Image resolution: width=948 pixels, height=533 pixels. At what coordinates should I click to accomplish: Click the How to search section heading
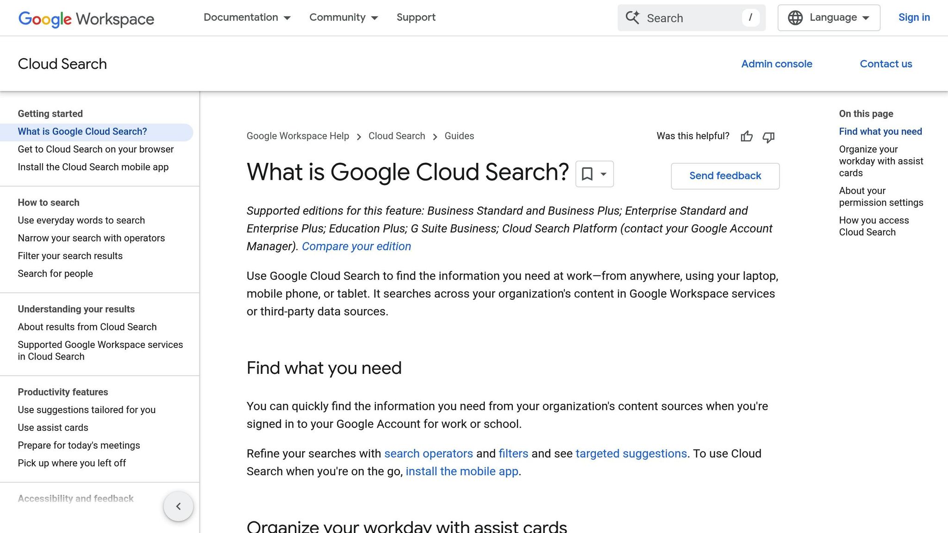tap(48, 203)
